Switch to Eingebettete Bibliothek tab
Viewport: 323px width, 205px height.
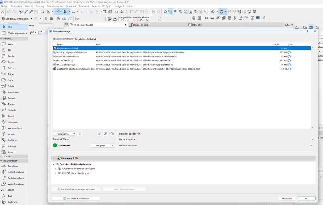coord(85,39)
